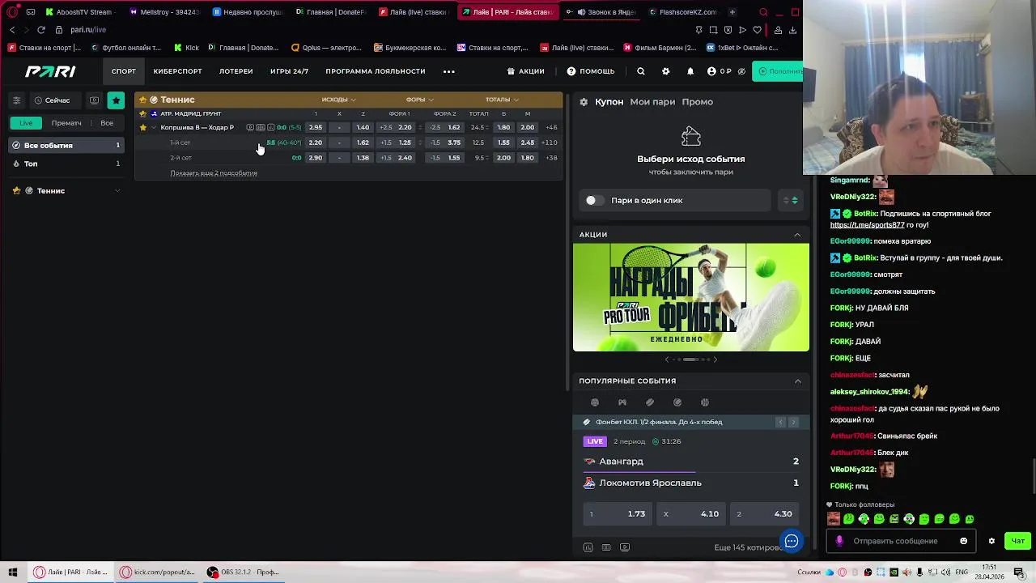Collapse the Акции panel
The image size is (1036, 583).
[x=797, y=235]
